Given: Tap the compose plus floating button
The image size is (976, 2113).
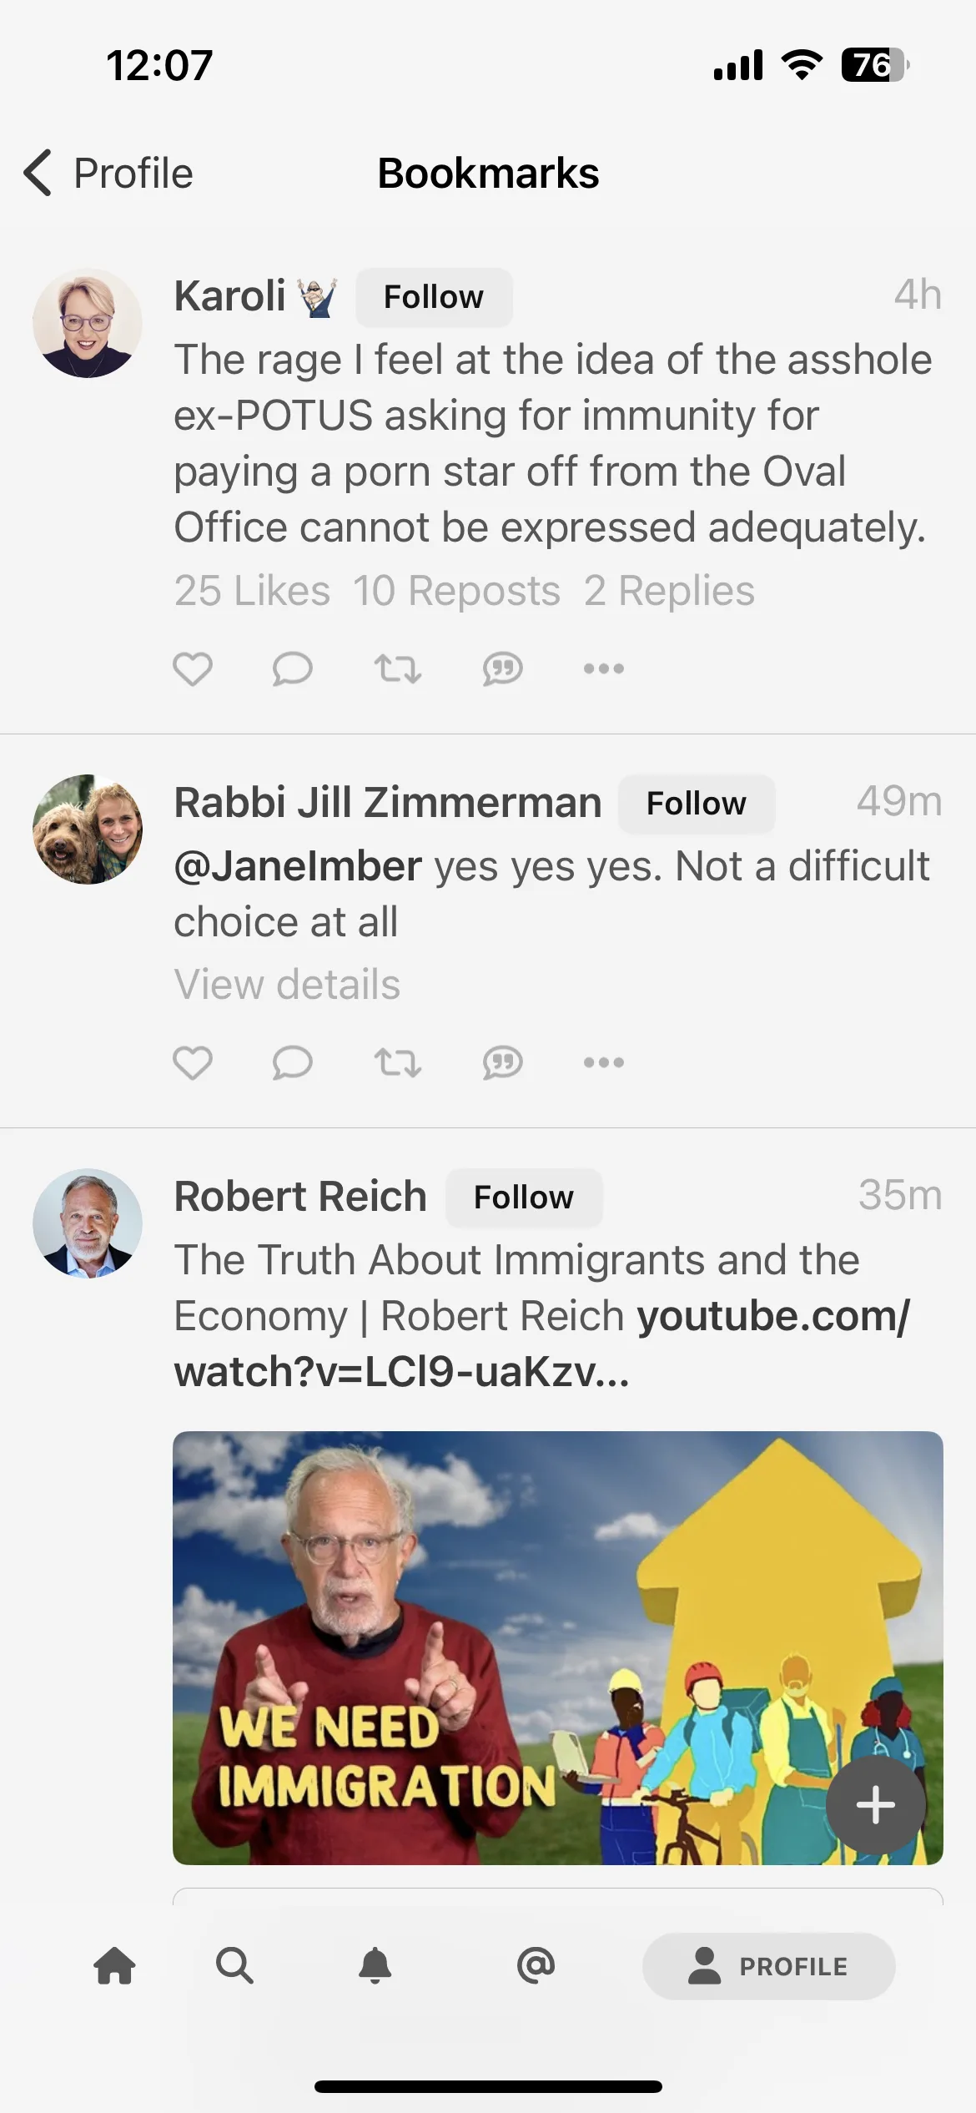Looking at the screenshot, I should (x=876, y=1805).
